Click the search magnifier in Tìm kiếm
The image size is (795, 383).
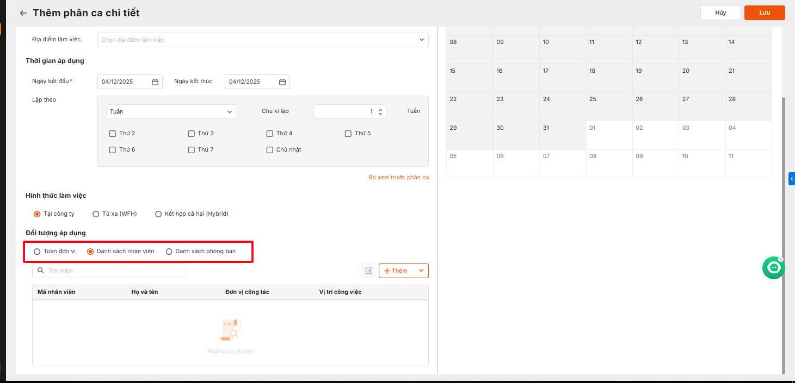(40, 271)
